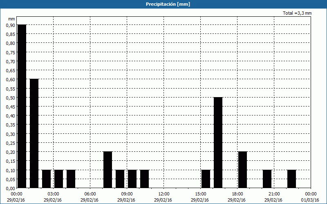This screenshot has width=327, height=204.
Task: Click the last 0,10 mm bar at 22:00
Action: pos(292,179)
